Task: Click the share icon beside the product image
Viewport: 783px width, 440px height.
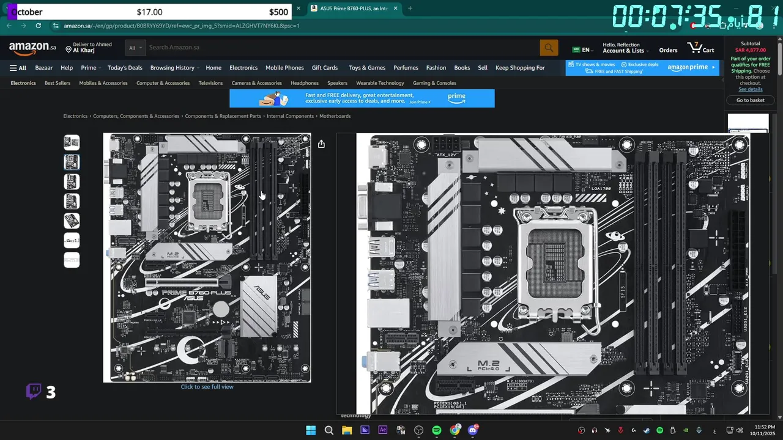Action: coord(321,144)
